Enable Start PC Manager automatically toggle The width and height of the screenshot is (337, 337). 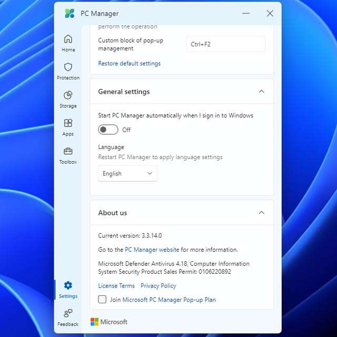tap(108, 130)
